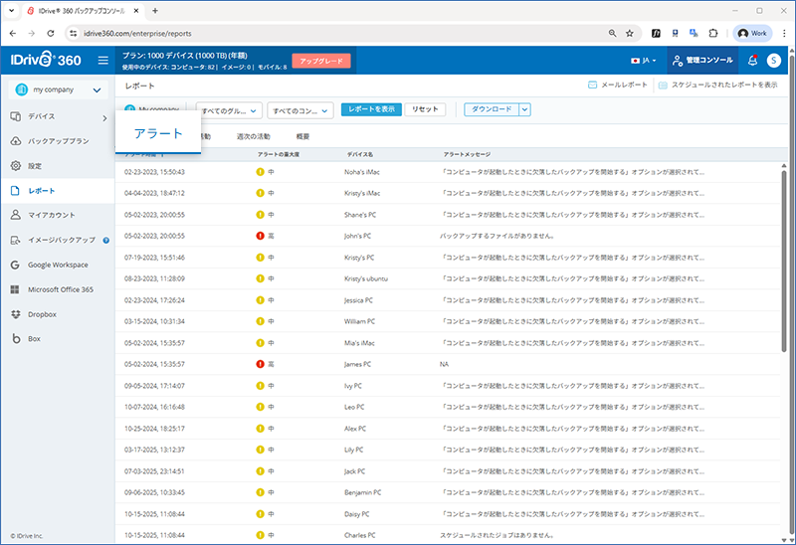The image size is (796, 545).
Task: Click the Dropbox icon in sidebar
Action: coord(16,314)
